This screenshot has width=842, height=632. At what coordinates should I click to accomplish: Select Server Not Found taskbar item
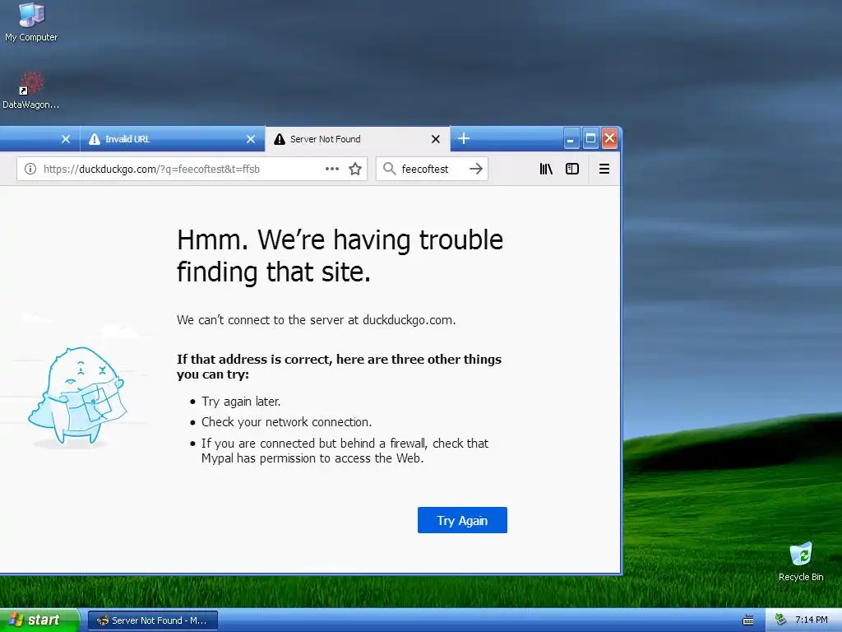tap(153, 620)
